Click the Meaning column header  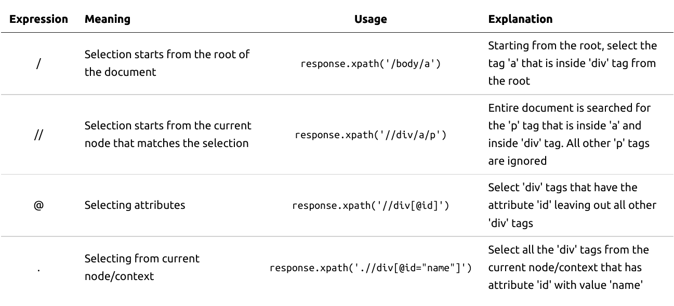(x=107, y=19)
